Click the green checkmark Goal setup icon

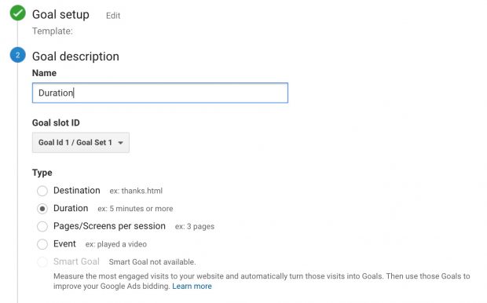(18, 13)
